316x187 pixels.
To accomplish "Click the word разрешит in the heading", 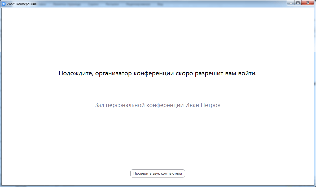I will pyautogui.click(x=209, y=73).
